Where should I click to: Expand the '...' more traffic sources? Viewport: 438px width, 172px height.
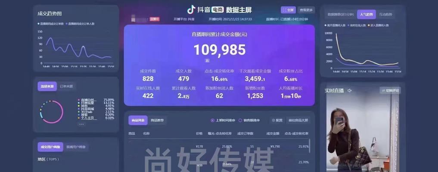click(81, 124)
